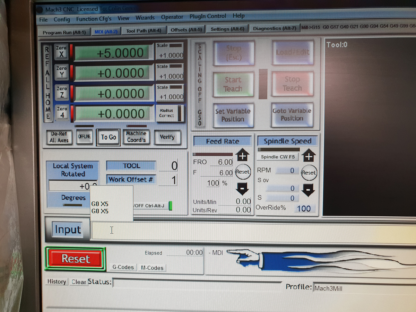Click the REF ALL HOME button
The height and width of the screenshot is (312, 416).
click(47, 83)
